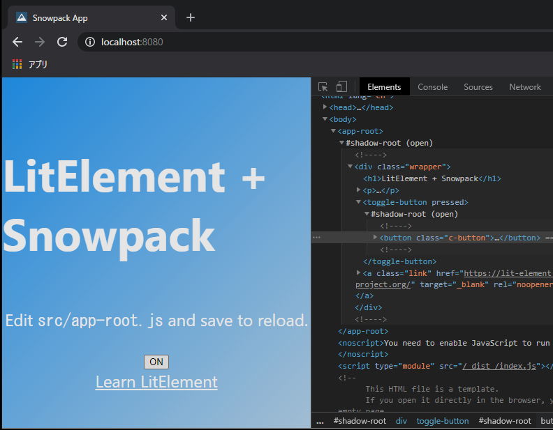Collapse the toggle-button pressed node
The height and width of the screenshot is (430, 553).
(x=359, y=201)
